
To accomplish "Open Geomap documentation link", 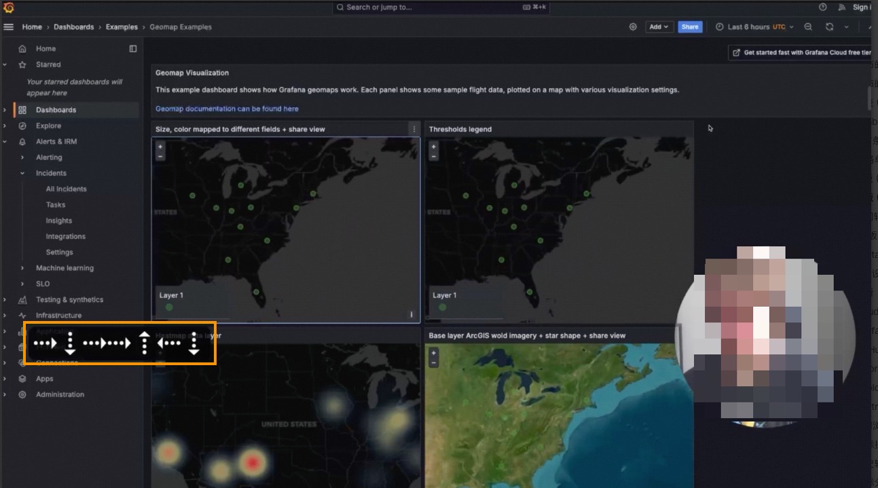I will click(x=227, y=109).
